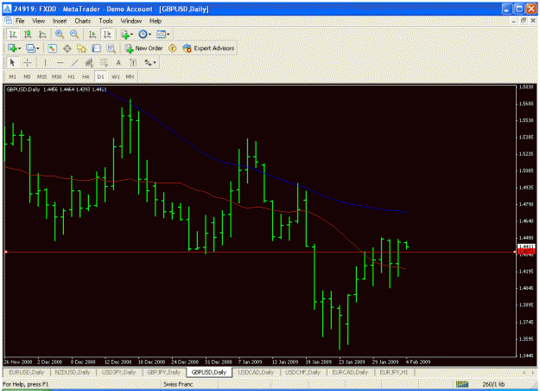Screen dimensions: 540x391
Task: Click the zoom in magnifier
Action: 60,34
